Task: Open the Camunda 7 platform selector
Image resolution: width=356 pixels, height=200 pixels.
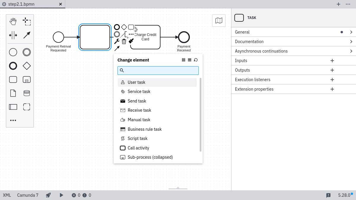Action: [x=28, y=195]
